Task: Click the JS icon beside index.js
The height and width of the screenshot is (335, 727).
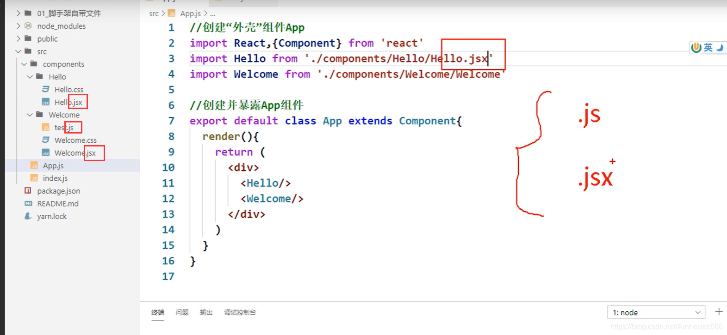Action: point(34,178)
